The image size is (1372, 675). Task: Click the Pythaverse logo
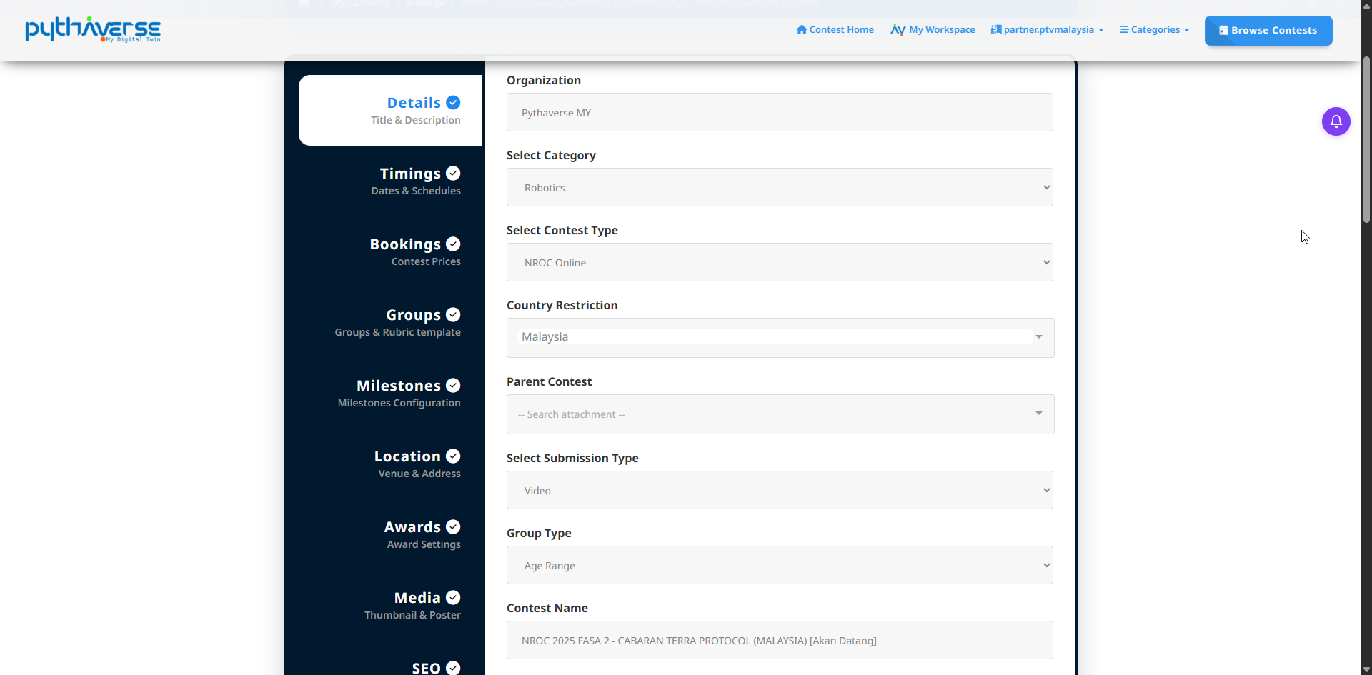93,29
